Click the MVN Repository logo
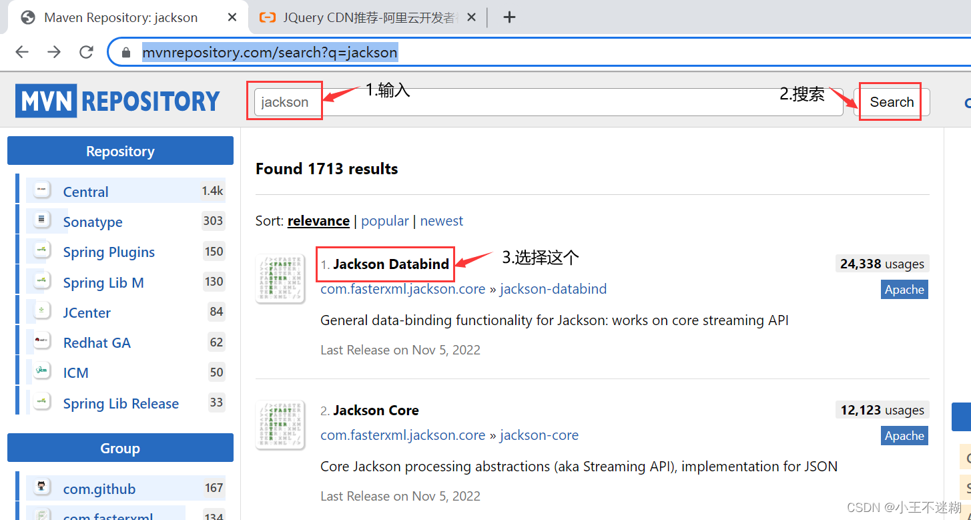971x520 pixels. pos(117,101)
